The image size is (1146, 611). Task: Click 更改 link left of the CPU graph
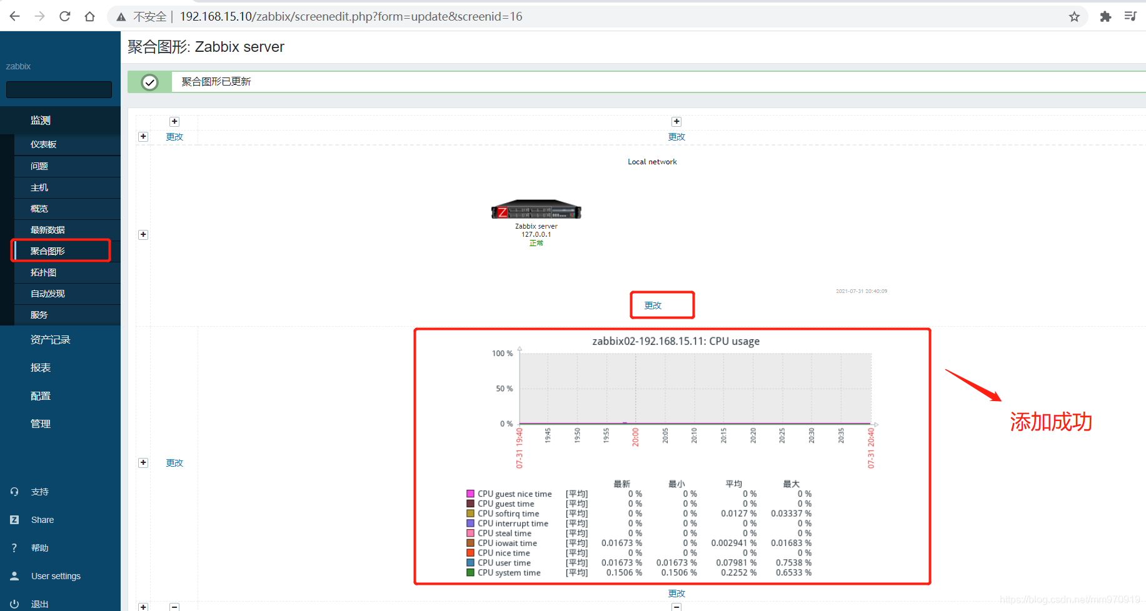(174, 463)
